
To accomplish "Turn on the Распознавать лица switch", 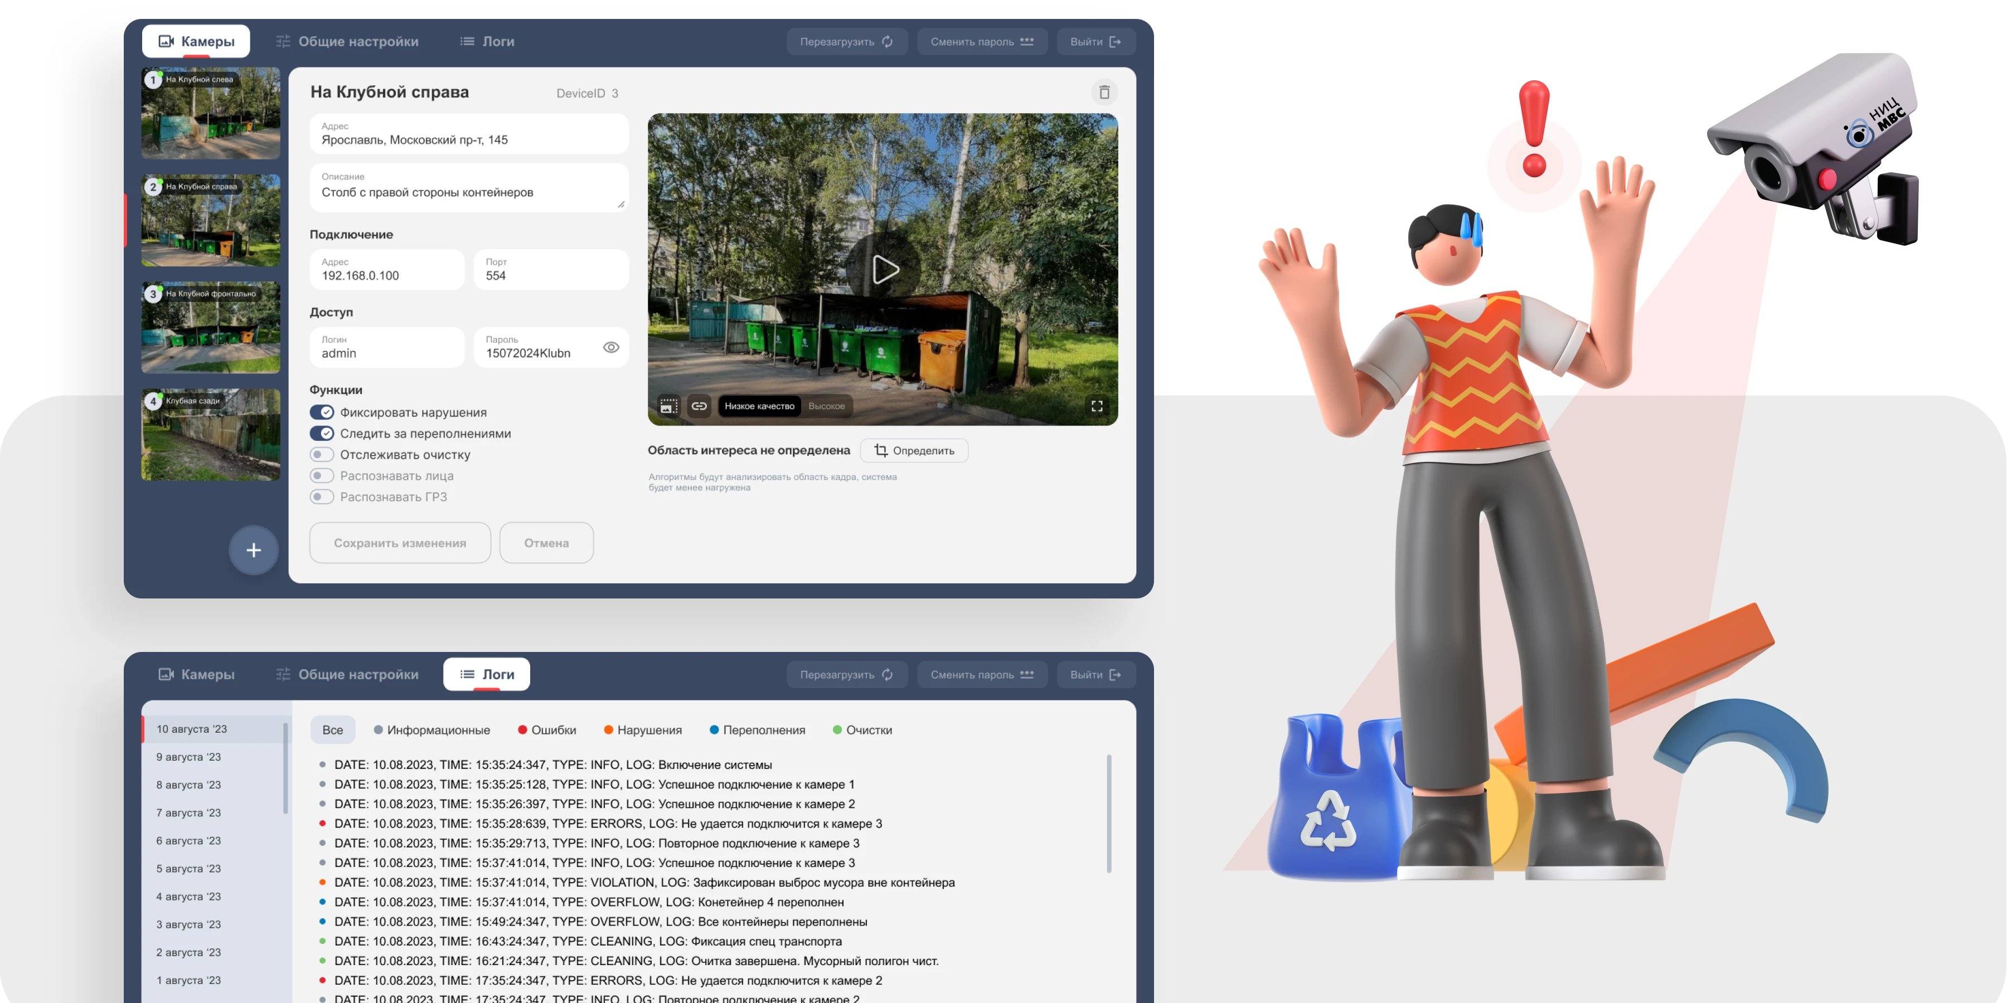I will coord(322,475).
